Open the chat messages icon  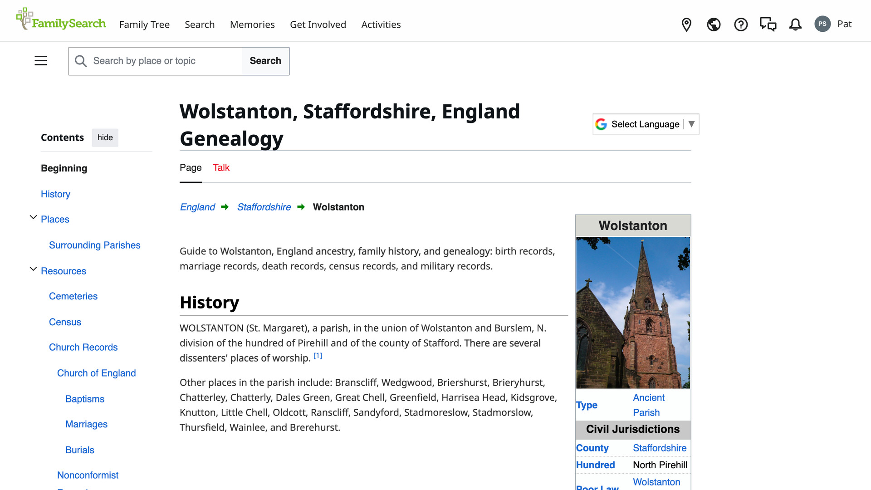tap(768, 24)
